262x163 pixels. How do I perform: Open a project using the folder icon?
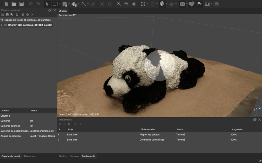pyautogui.click(x=14, y=4)
